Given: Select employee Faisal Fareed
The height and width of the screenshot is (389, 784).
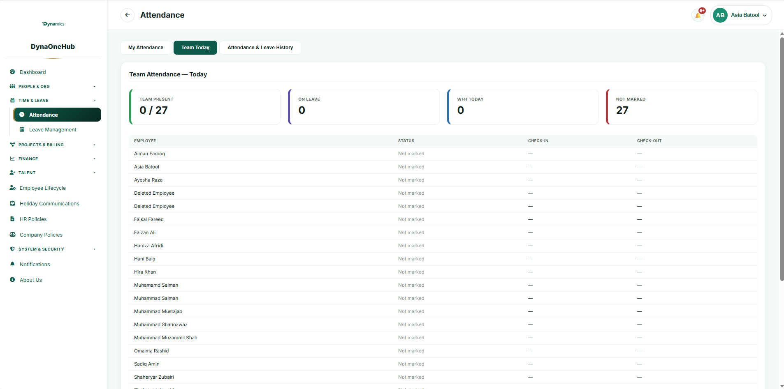Looking at the screenshot, I should click(x=149, y=219).
